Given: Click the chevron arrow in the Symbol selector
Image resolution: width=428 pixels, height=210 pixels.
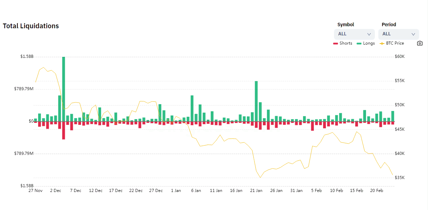Looking at the screenshot, I should click(x=369, y=34).
